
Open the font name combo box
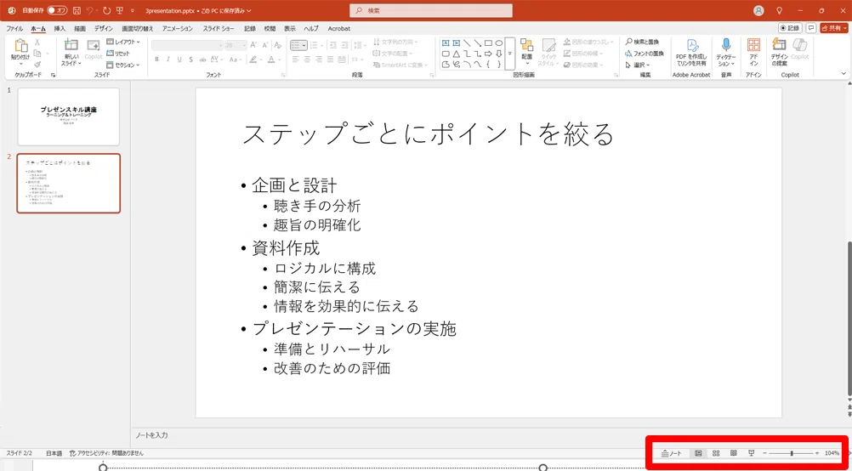(187, 45)
